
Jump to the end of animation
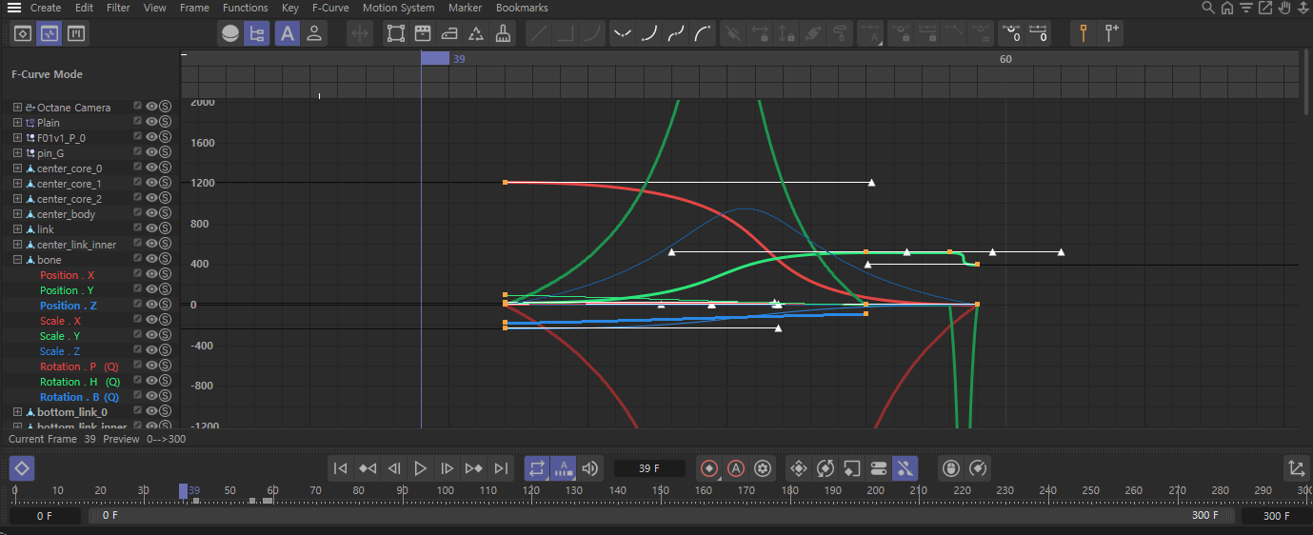pyautogui.click(x=501, y=468)
